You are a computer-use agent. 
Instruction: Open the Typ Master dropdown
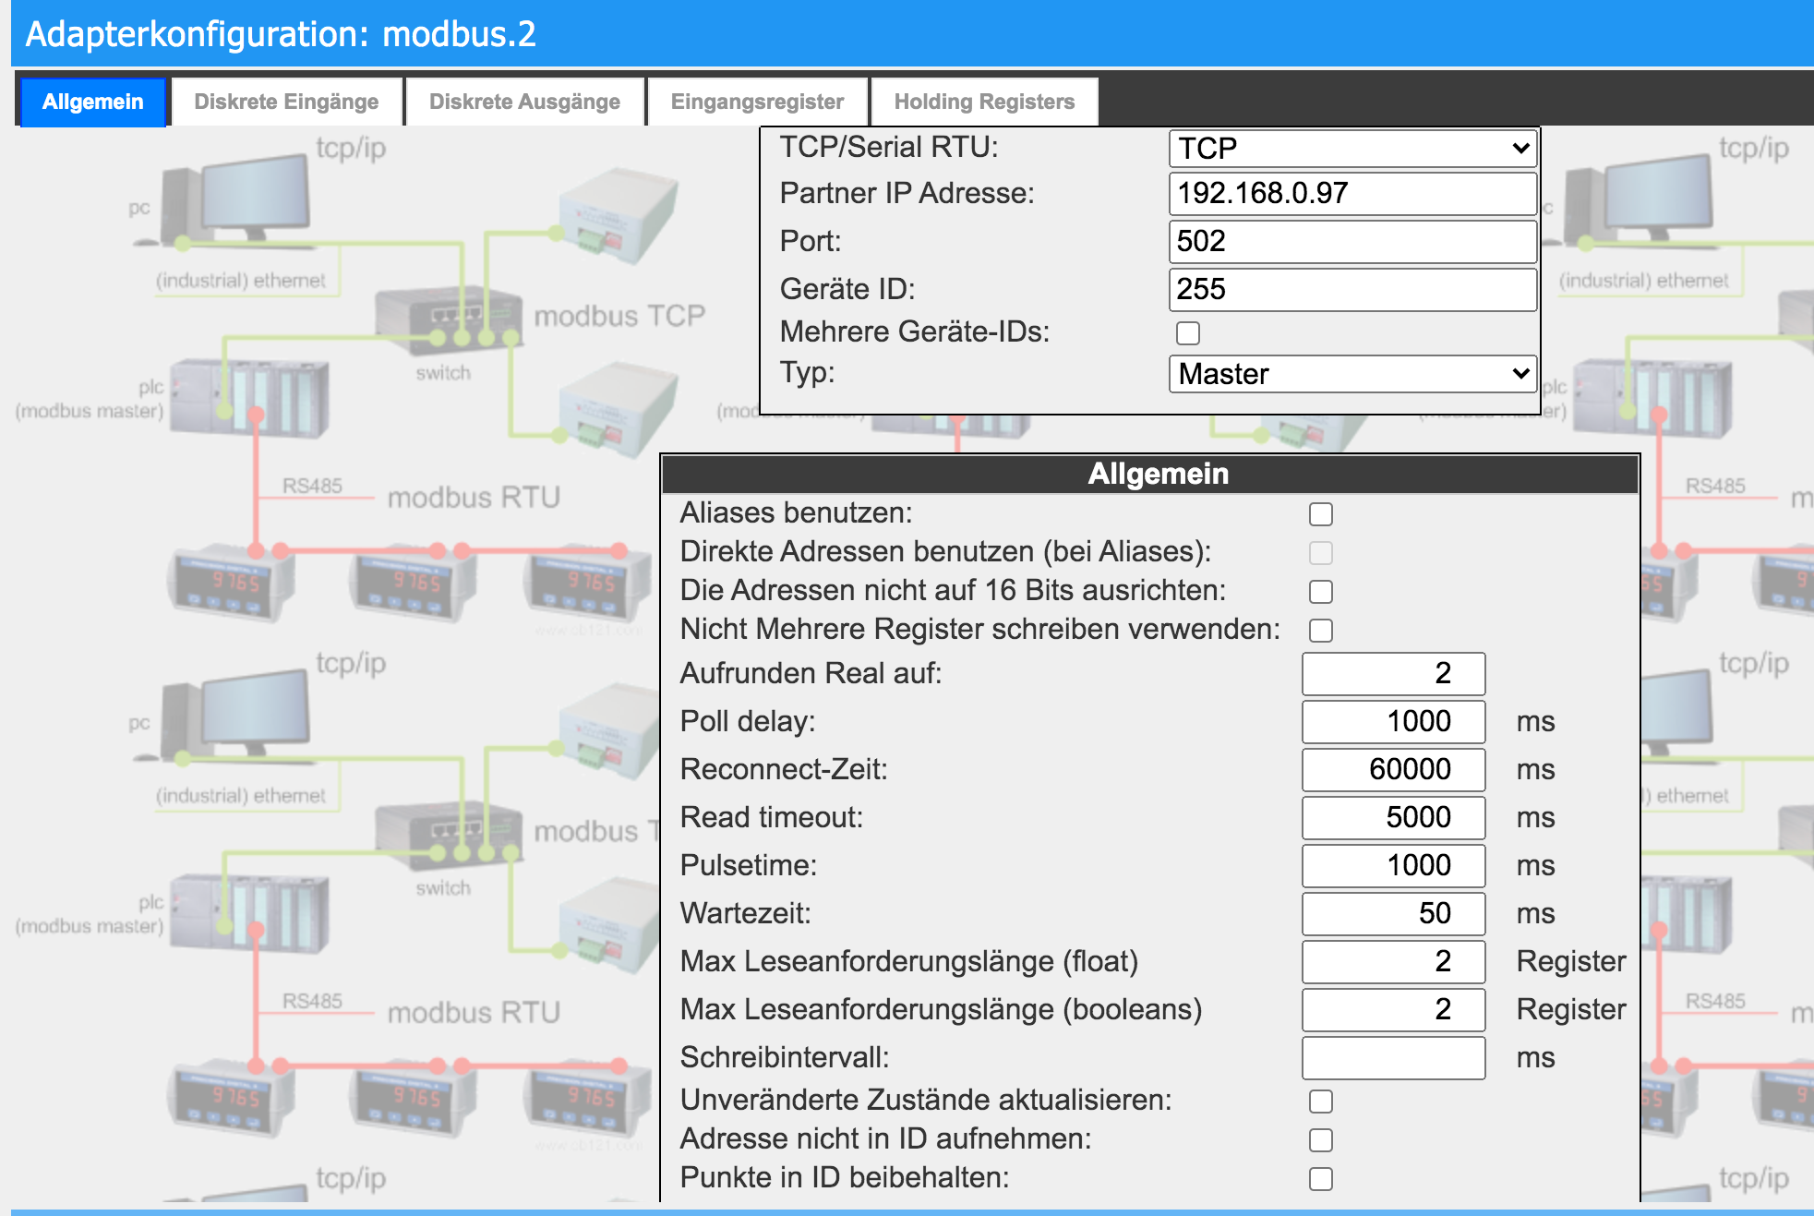[x=1352, y=374]
